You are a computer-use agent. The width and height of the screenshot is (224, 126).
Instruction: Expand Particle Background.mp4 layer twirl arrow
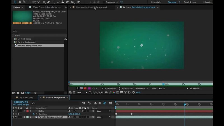(x=25, y=117)
